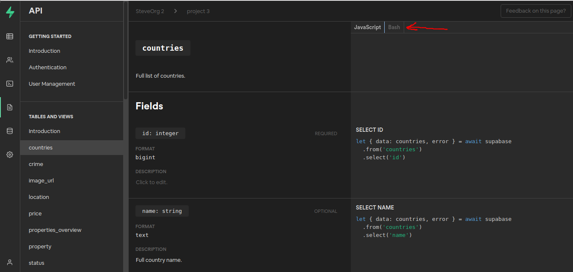573x272 pixels.
Task: Click the Supabase lightning bolt logo
Action: point(10,12)
